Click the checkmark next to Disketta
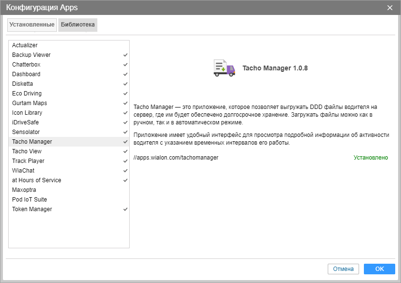This screenshot has height=283, width=401. pos(125,84)
